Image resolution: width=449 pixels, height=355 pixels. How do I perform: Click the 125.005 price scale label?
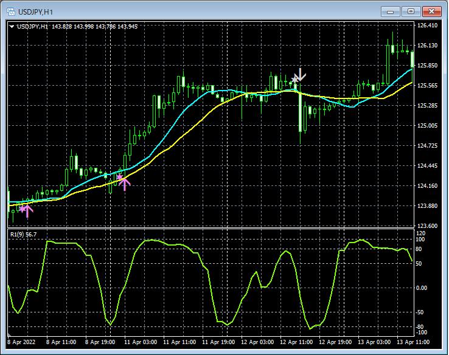[x=427, y=126]
